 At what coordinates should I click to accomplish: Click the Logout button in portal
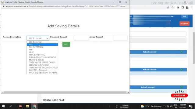[184, 24]
